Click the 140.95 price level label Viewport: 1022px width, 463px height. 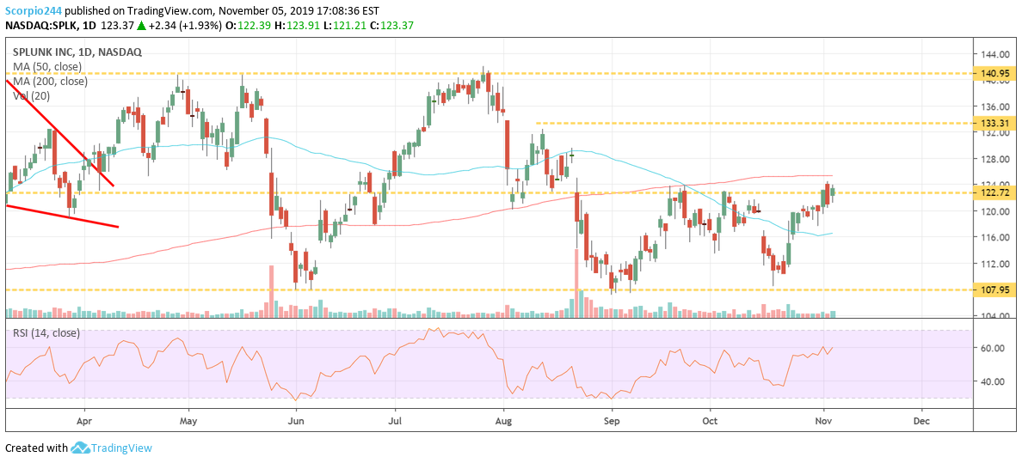[x=994, y=74]
